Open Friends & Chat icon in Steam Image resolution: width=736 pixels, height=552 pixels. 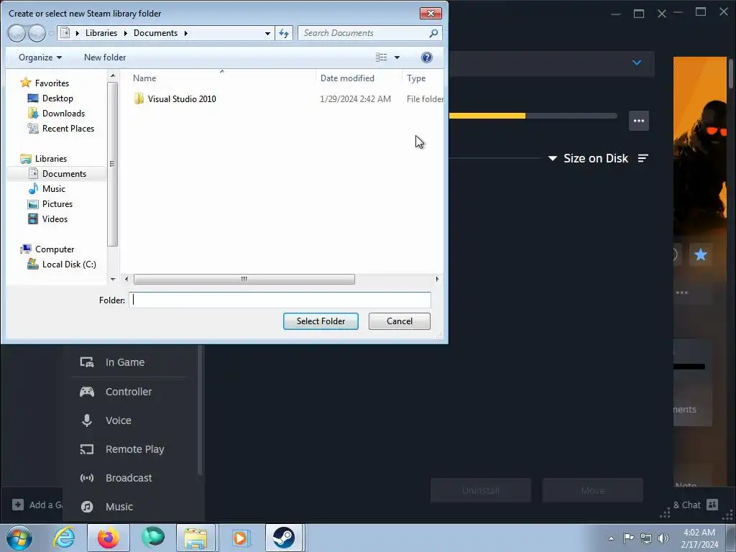coord(712,505)
